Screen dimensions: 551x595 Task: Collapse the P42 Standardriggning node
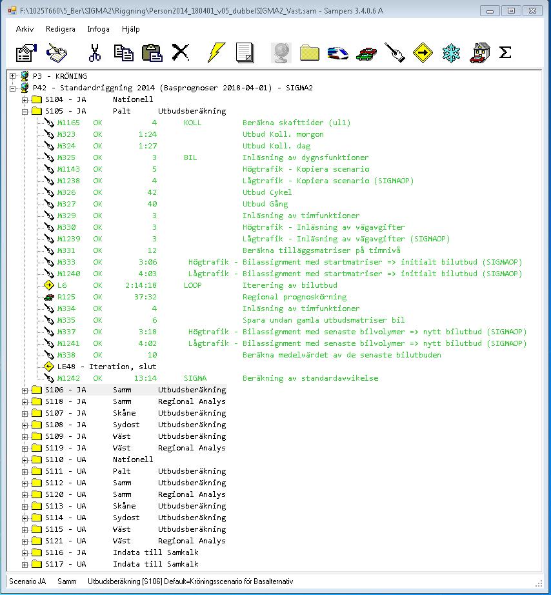pos(12,88)
